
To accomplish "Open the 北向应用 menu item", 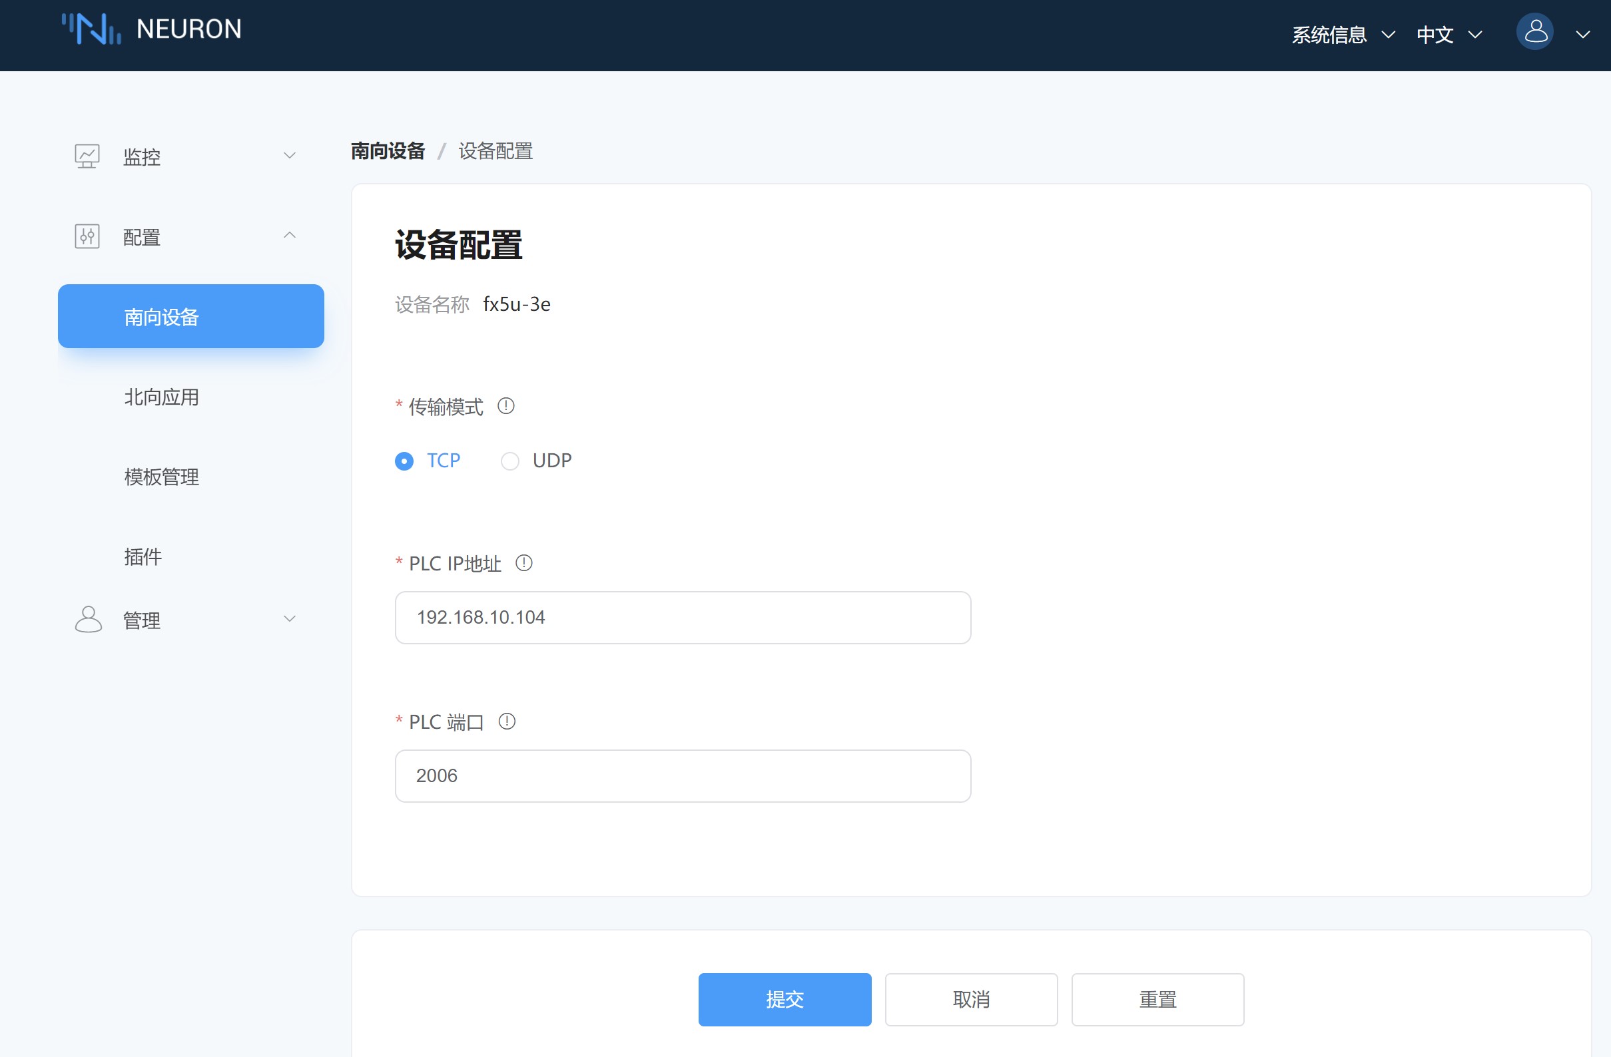I will point(161,397).
